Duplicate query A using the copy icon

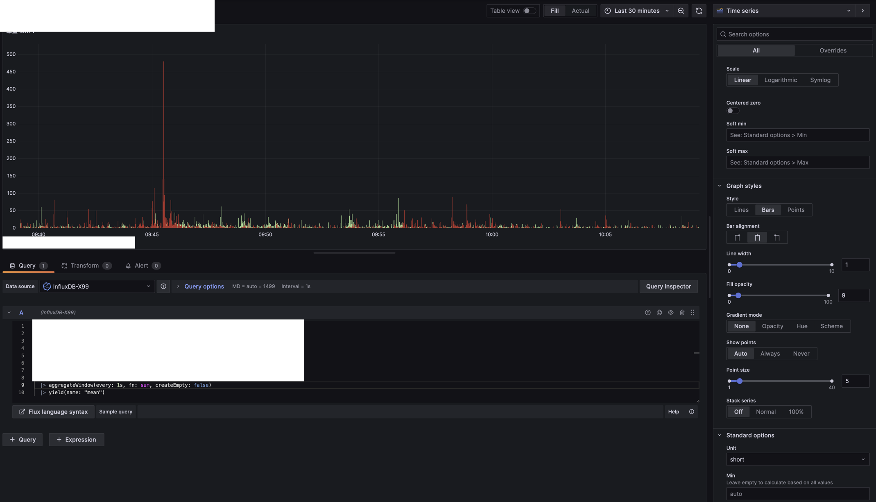tap(659, 312)
